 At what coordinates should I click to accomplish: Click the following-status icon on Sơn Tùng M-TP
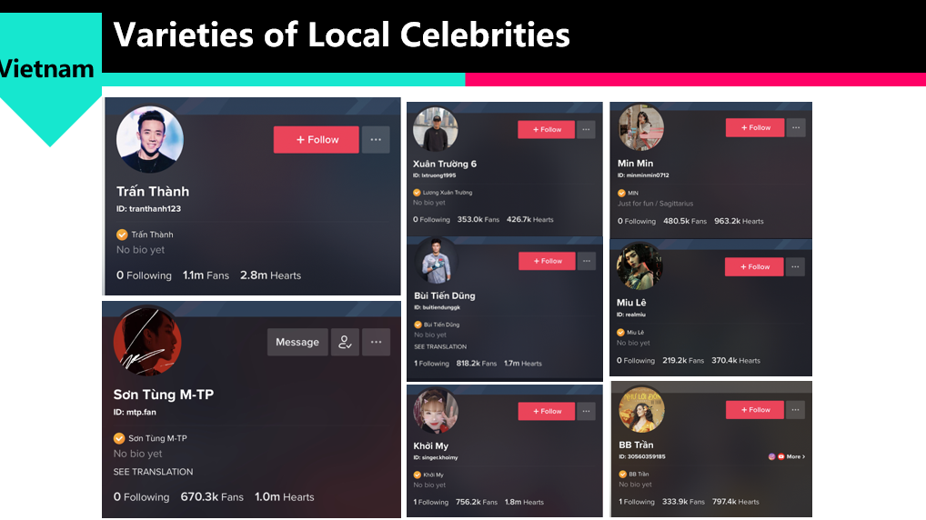[x=345, y=342]
